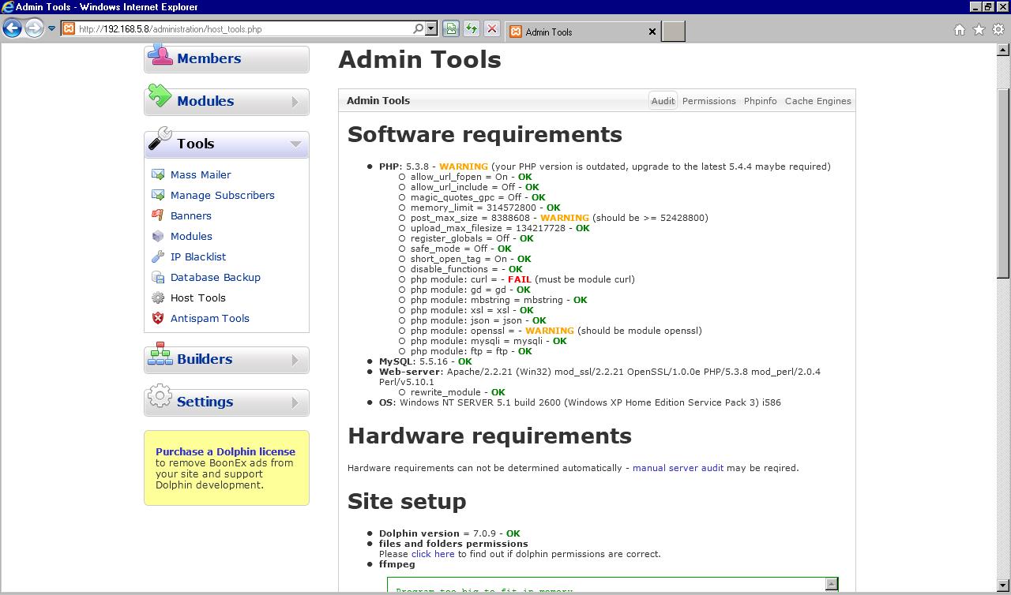Click the Database Backup icon
Viewport: 1011px width, 595px height.
click(x=158, y=277)
